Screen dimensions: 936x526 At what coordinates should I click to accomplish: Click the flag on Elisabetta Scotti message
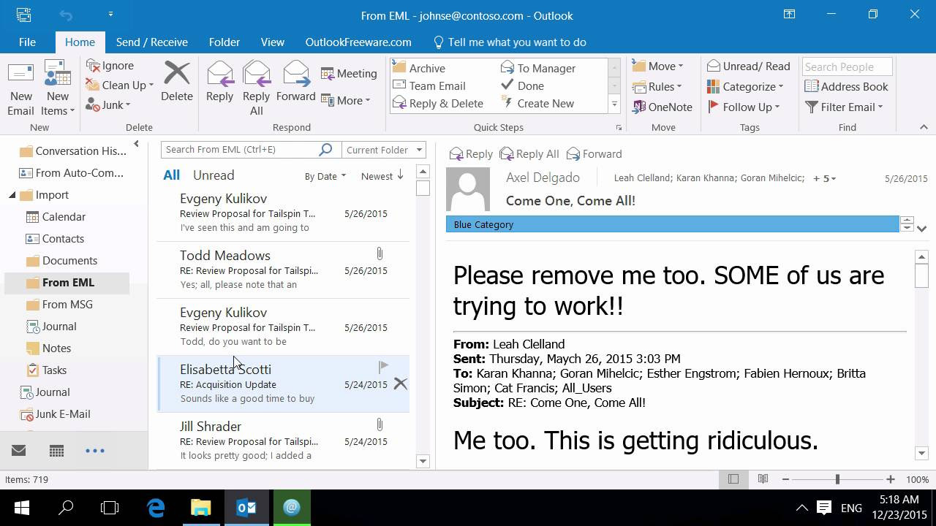pyautogui.click(x=383, y=366)
